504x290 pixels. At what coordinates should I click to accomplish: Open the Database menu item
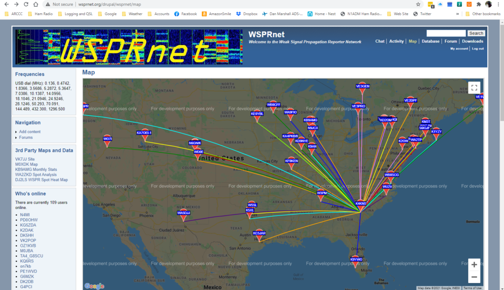click(430, 41)
